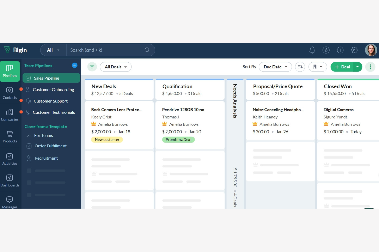
Task: Click the Today due date
Action: pos(356,132)
